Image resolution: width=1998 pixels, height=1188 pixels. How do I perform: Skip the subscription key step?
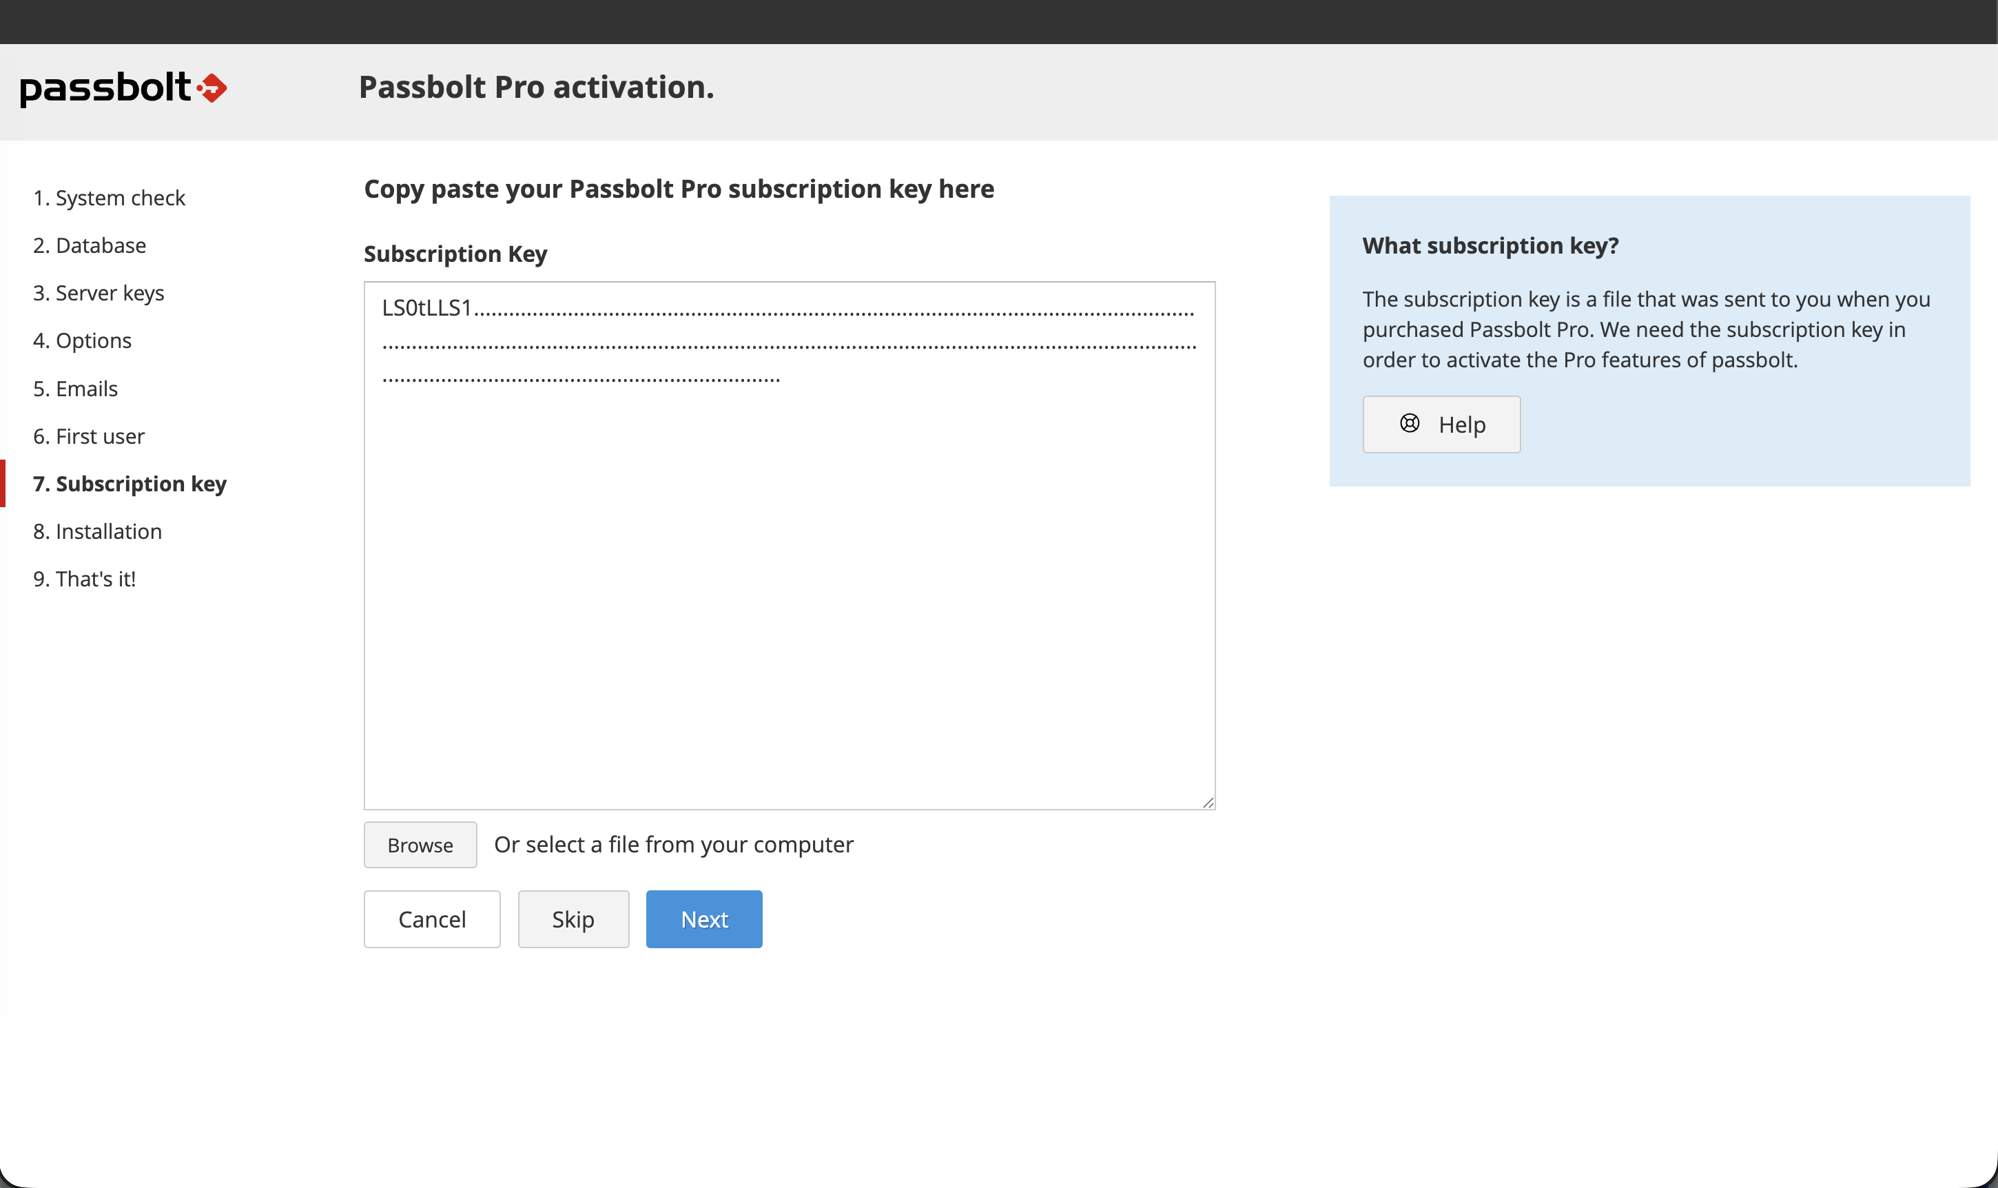[x=573, y=919]
